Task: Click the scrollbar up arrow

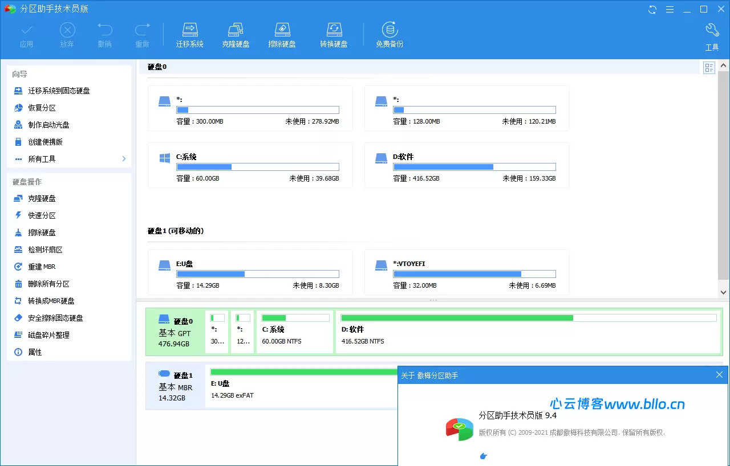Action: [x=724, y=64]
